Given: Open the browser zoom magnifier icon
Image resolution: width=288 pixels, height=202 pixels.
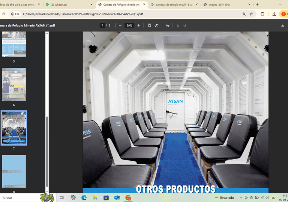Looking at the screenshot, I should (x=244, y=14).
